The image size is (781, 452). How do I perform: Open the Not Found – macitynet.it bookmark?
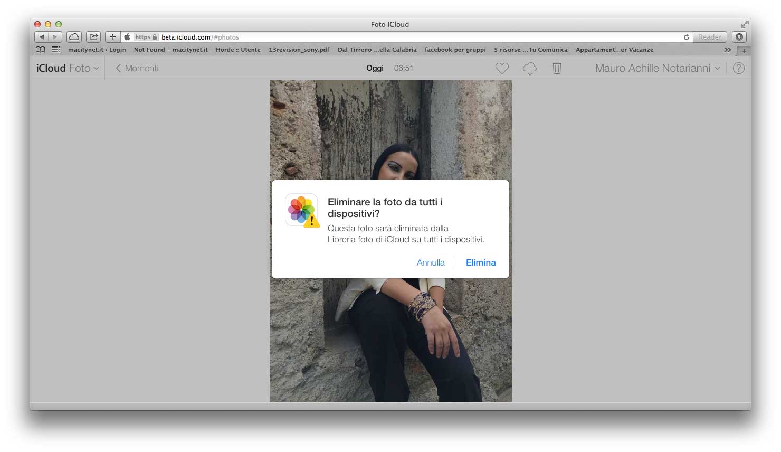(x=171, y=50)
